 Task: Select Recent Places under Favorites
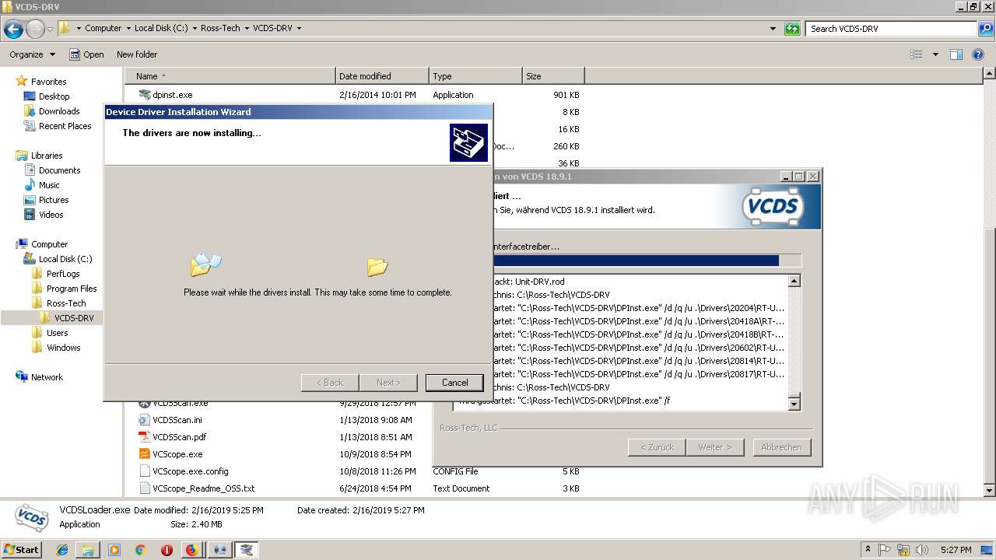point(65,126)
